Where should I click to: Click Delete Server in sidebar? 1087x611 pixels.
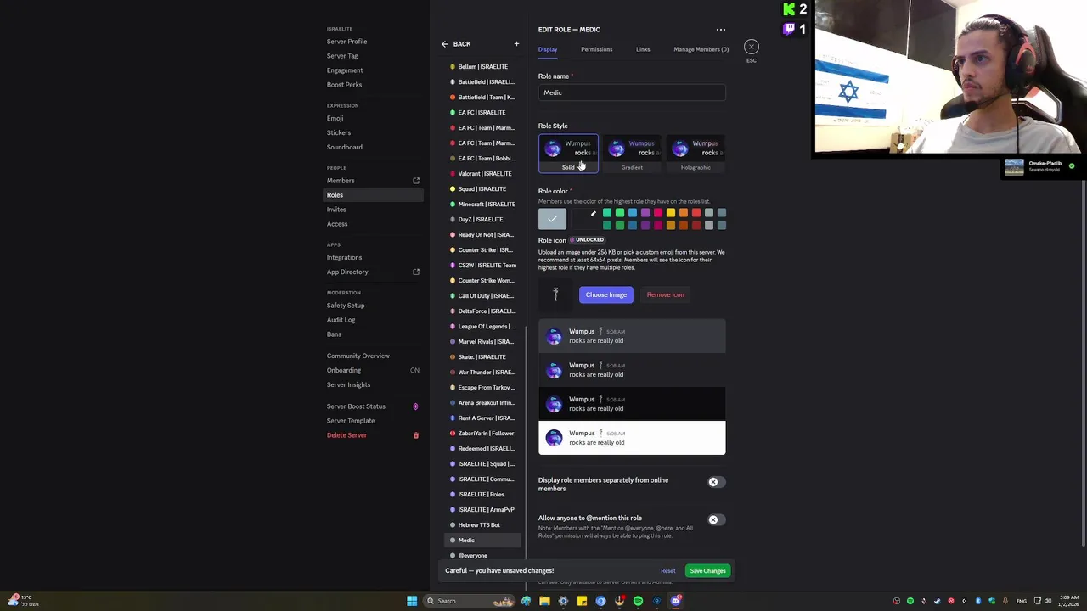tap(346, 435)
